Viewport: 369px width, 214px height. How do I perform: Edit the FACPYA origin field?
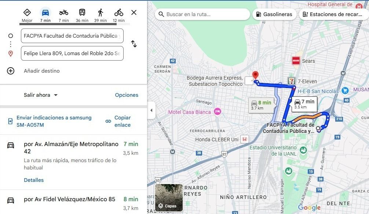[x=72, y=36]
